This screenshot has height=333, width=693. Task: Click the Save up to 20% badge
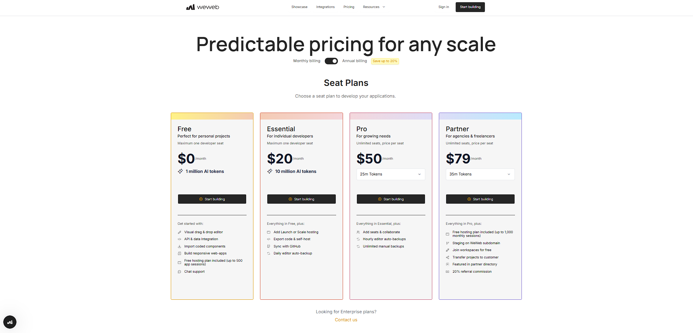(x=385, y=61)
